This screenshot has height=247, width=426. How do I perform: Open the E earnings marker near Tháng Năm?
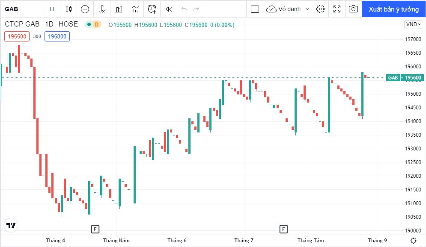point(95,229)
